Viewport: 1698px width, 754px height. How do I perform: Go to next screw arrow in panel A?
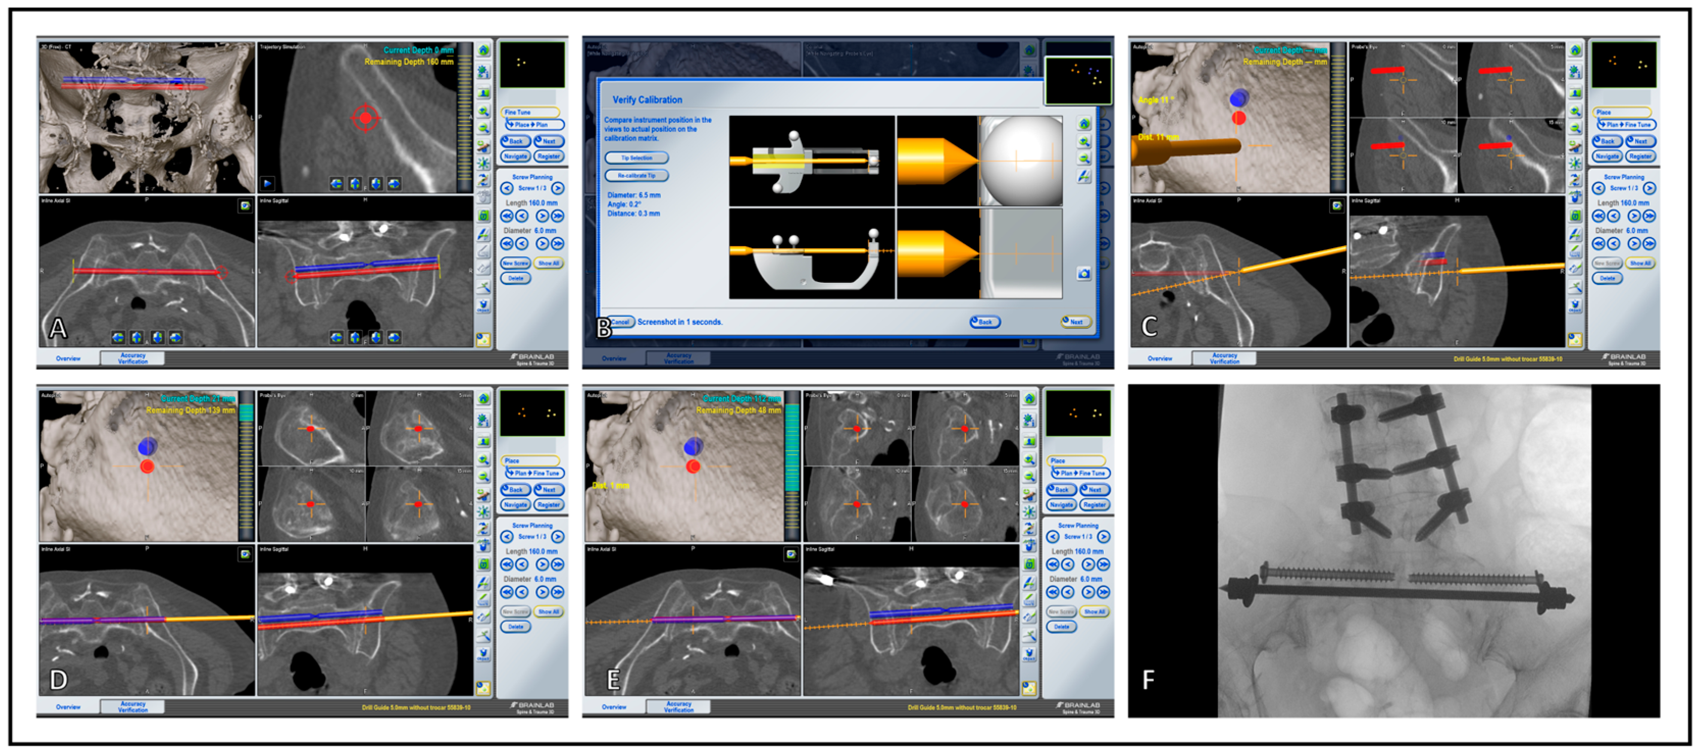(x=557, y=189)
